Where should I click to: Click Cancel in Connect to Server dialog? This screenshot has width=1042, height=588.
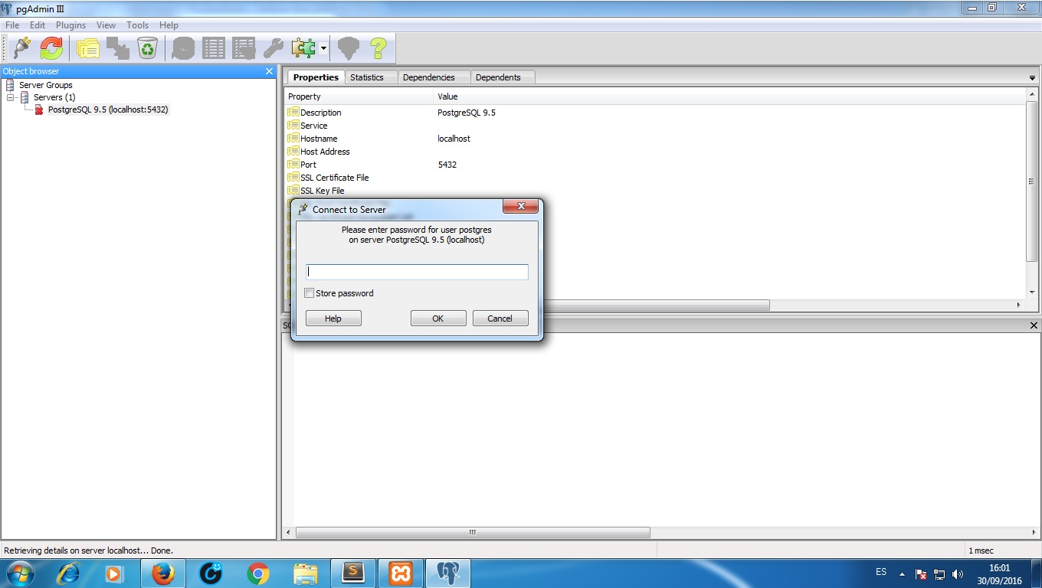pyautogui.click(x=500, y=318)
